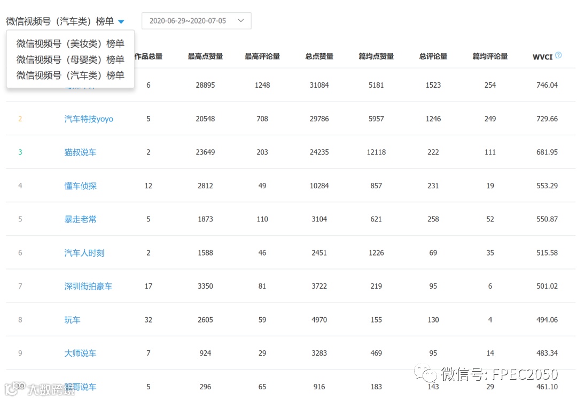The image size is (577, 400).
Task: Click the WVCI value 681.95
Action: click(x=547, y=152)
